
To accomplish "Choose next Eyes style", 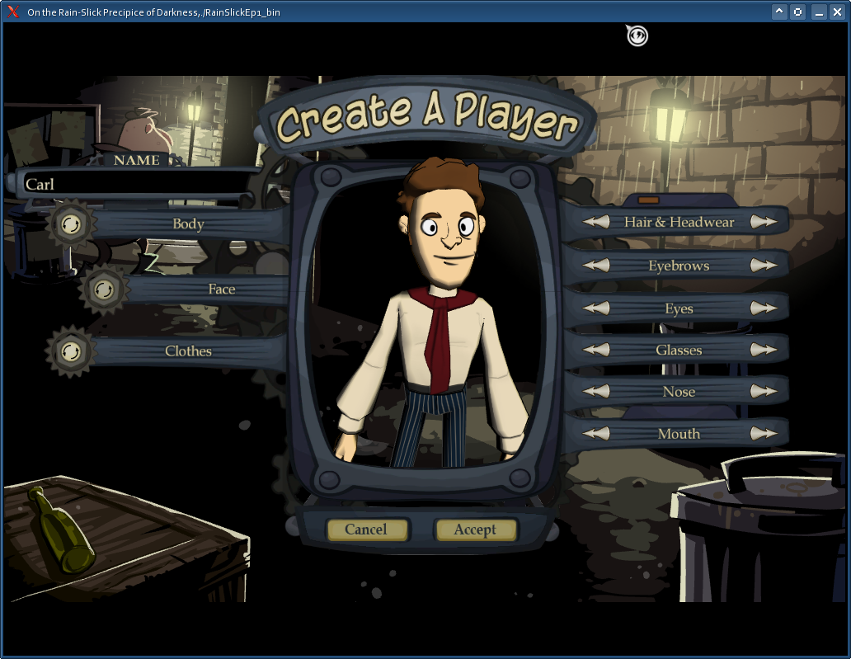I will click(763, 308).
